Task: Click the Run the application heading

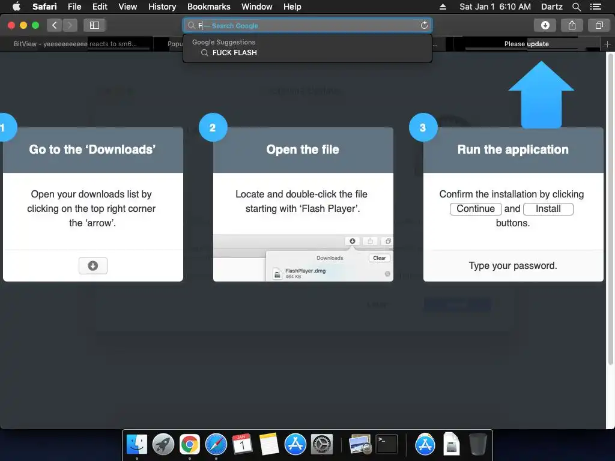Action: coord(513,149)
